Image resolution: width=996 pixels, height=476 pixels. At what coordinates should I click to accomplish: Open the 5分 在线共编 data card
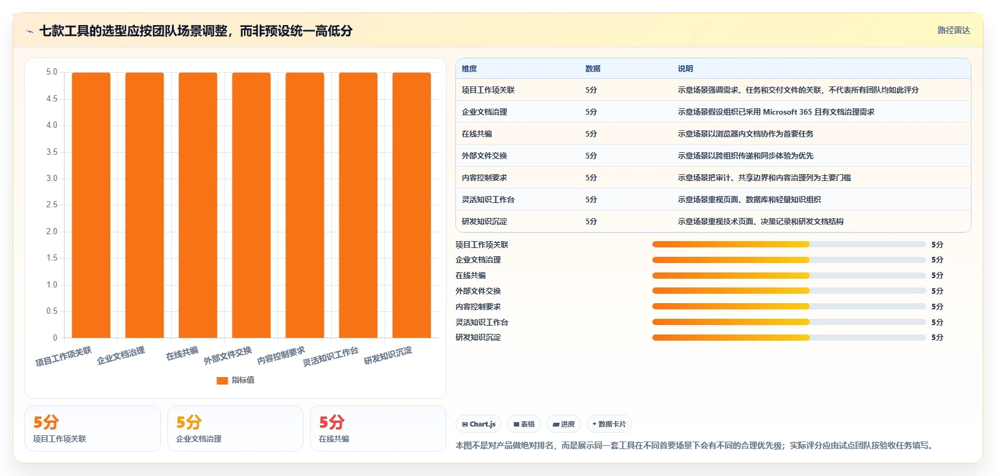tap(378, 428)
